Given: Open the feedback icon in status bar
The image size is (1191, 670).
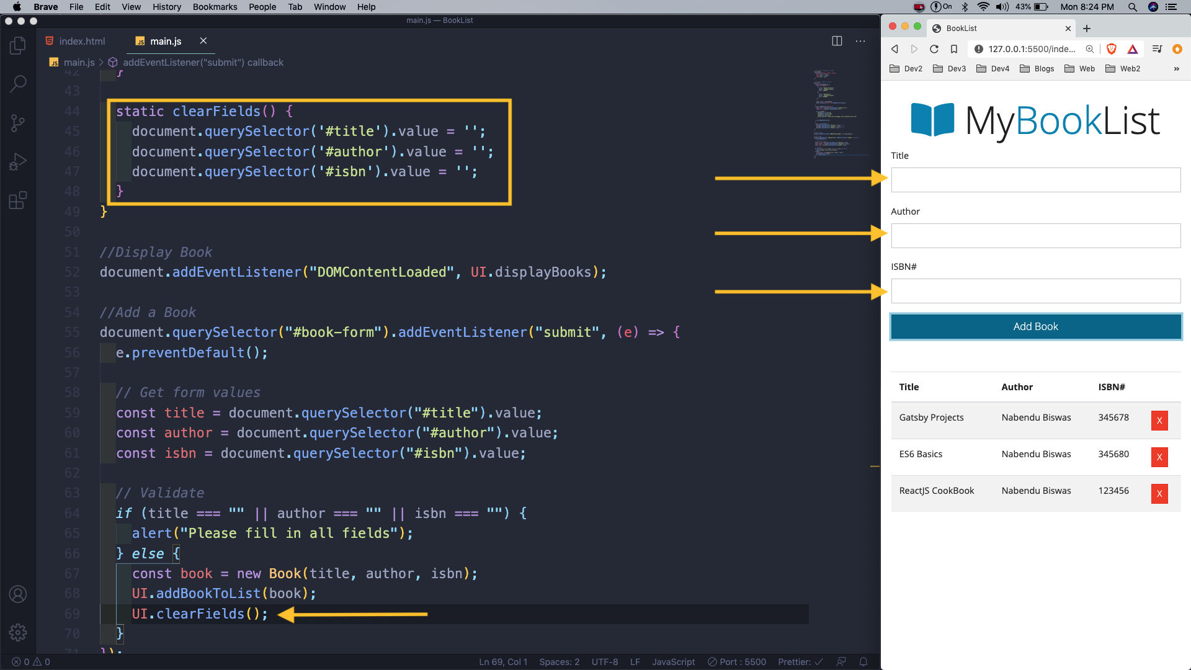Looking at the screenshot, I should [841, 662].
